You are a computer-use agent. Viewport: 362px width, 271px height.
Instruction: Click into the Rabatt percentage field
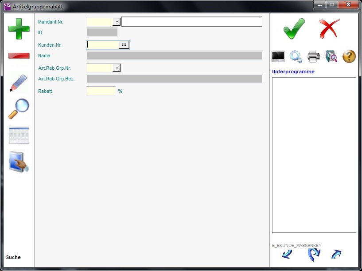pos(101,91)
